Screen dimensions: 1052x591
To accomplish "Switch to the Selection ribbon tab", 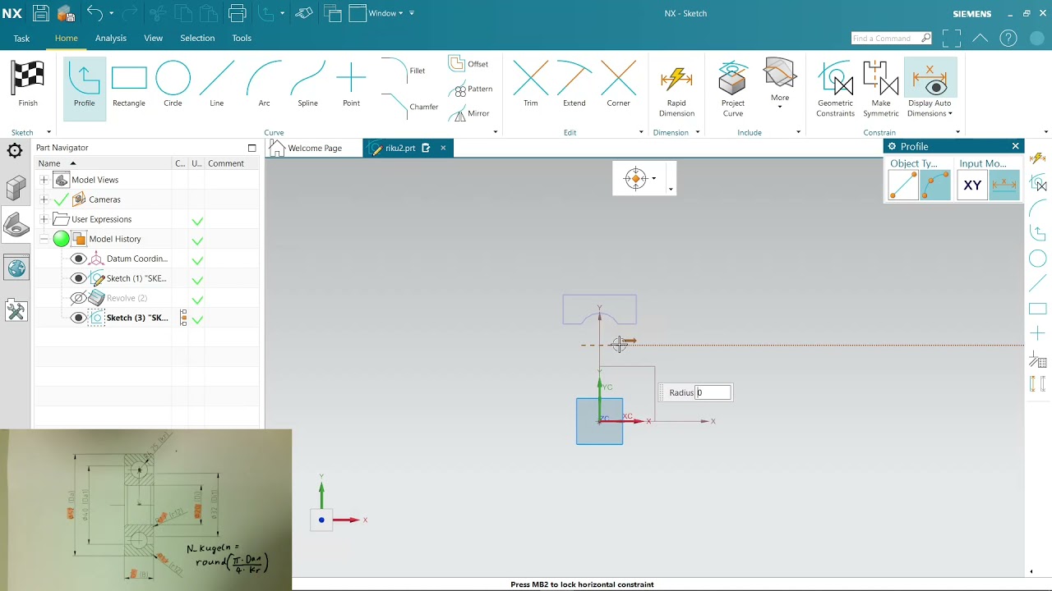I will tap(197, 38).
